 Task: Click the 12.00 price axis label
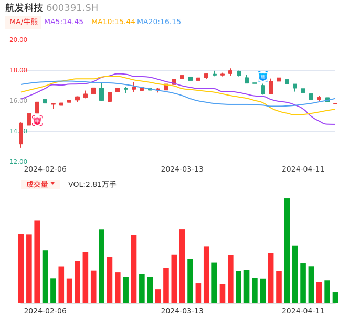(18, 162)
